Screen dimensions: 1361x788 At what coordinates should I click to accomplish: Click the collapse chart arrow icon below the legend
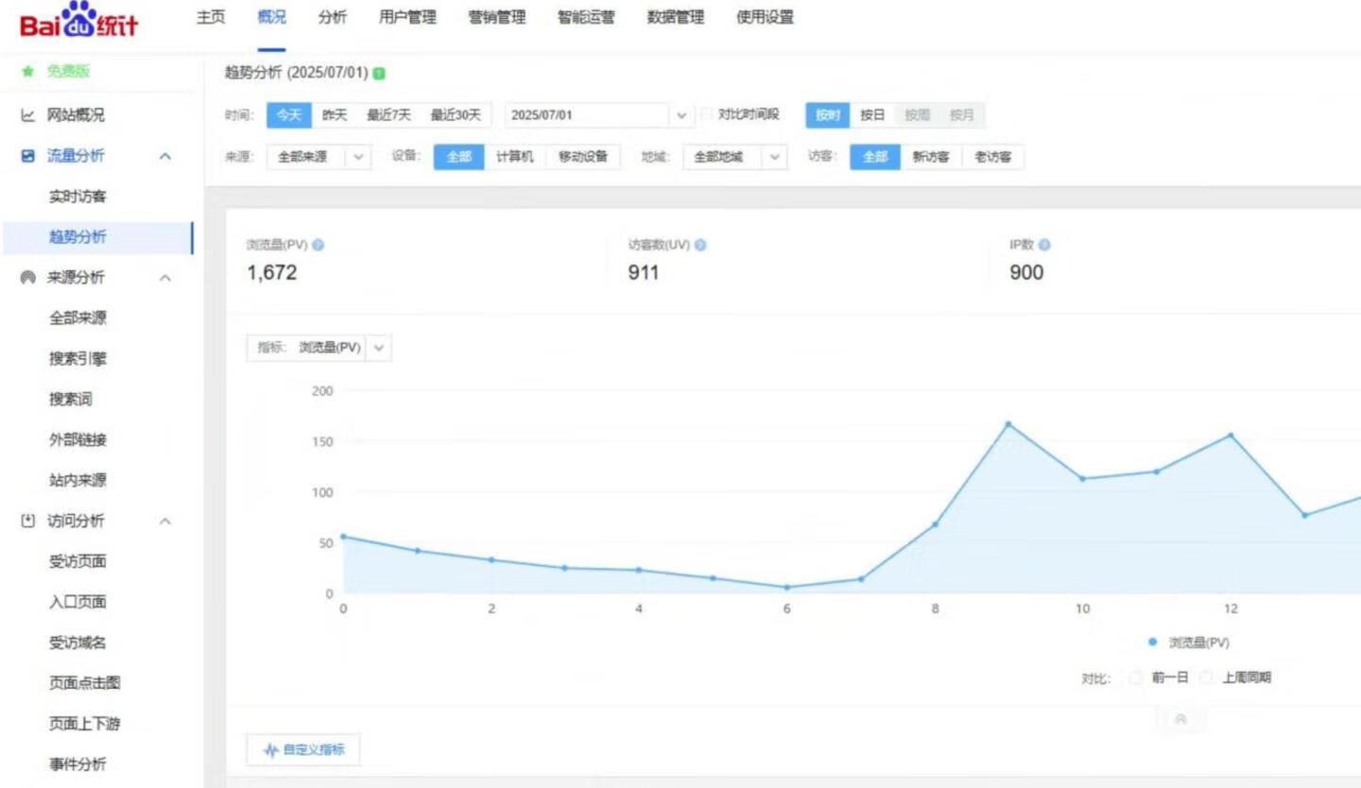click(1180, 720)
